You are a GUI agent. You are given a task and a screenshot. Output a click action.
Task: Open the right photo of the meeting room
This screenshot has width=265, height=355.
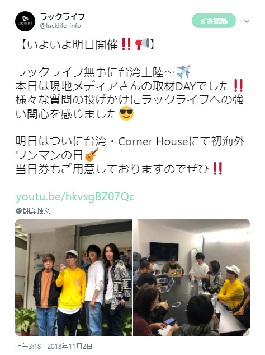(191, 278)
